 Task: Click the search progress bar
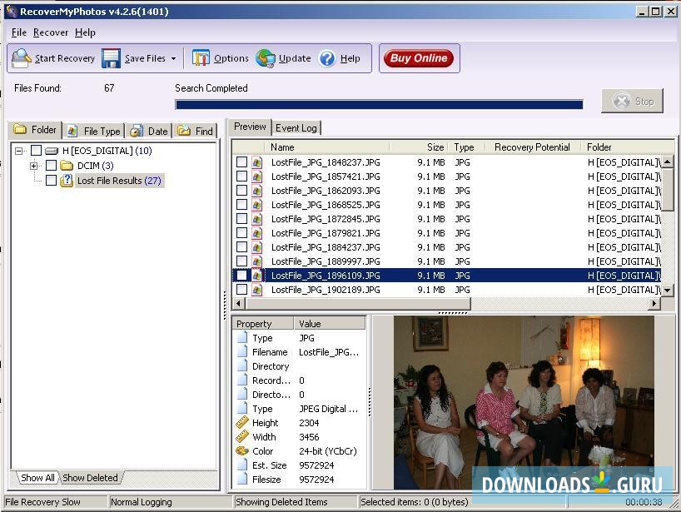tap(379, 105)
